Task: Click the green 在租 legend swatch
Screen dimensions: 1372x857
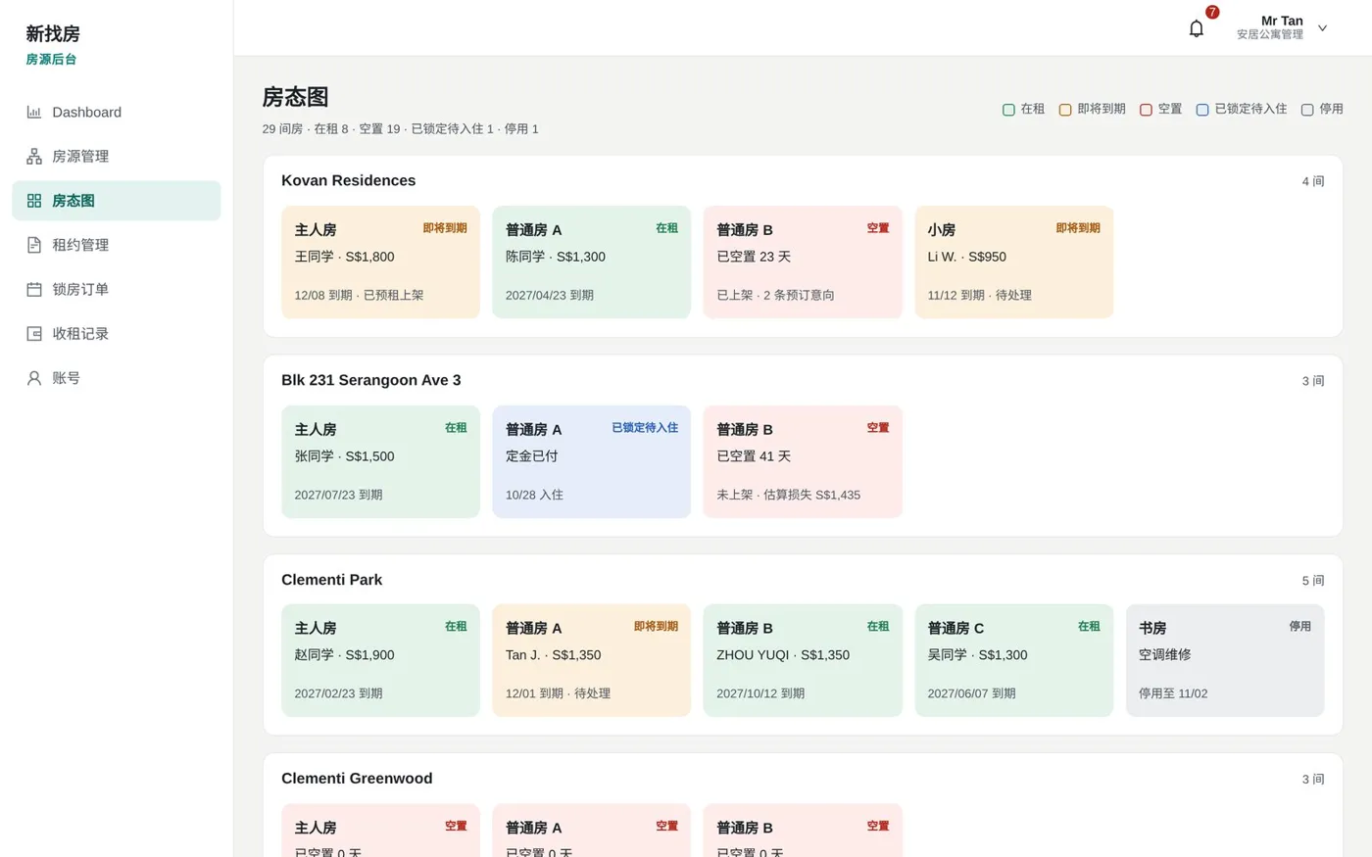Action: (x=1008, y=110)
